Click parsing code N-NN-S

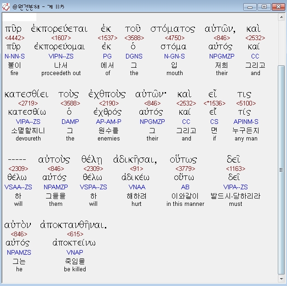coord(15,56)
